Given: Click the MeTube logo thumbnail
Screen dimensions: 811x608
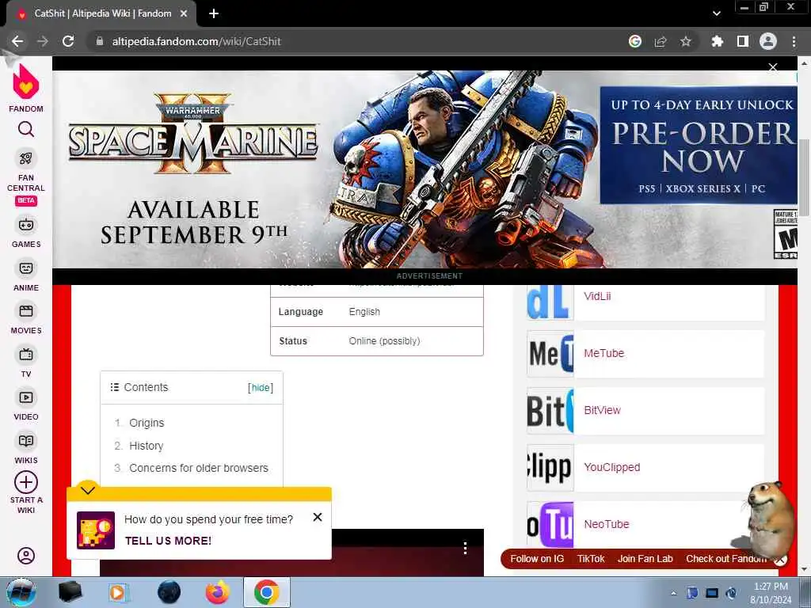Looking at the screenshot, I should (x=550, y=354).
